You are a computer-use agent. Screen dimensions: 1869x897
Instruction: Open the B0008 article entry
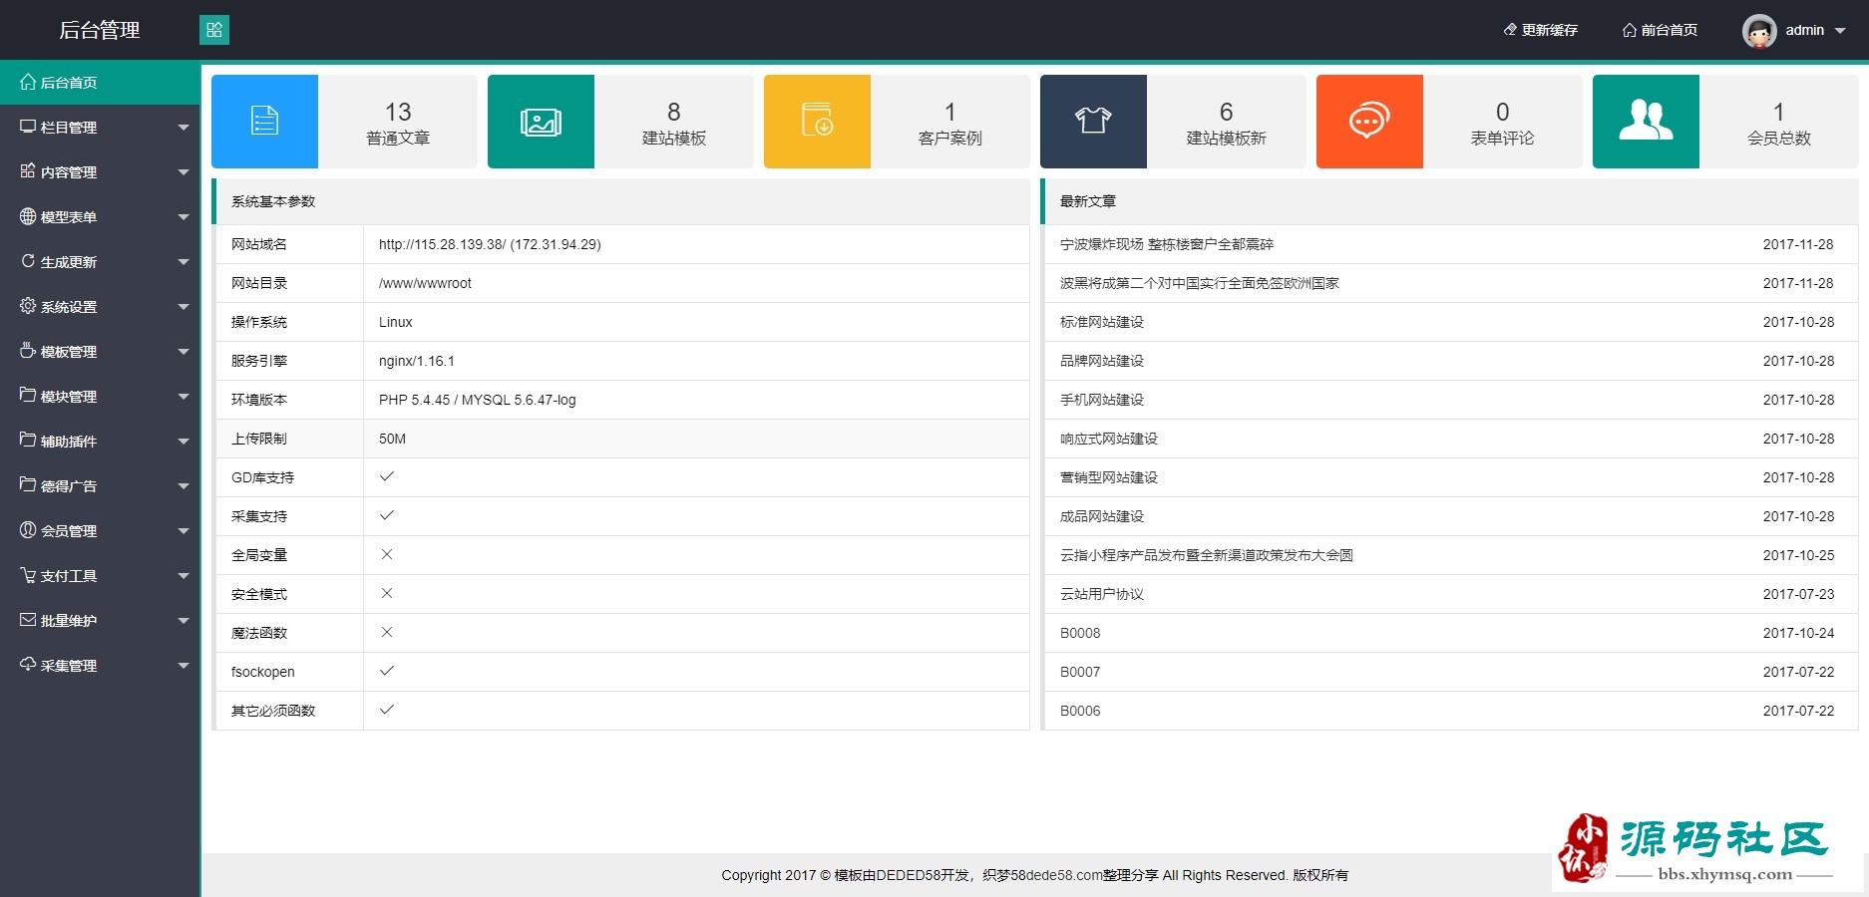tap(1080, 633)
